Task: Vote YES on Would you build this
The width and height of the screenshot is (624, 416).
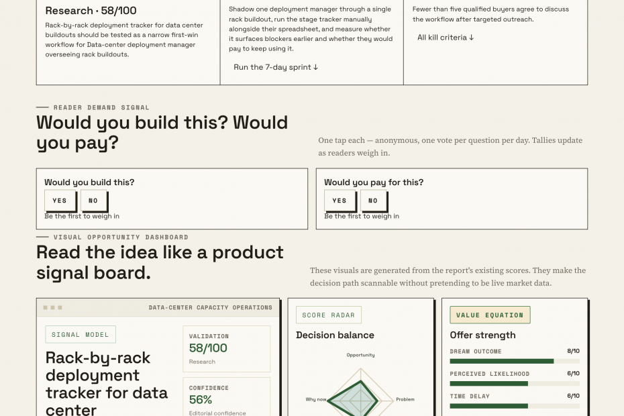Action: tap(60, 200)
